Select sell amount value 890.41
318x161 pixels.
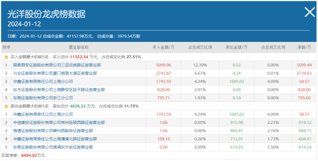pyautogui.click(x=236, y=131)
